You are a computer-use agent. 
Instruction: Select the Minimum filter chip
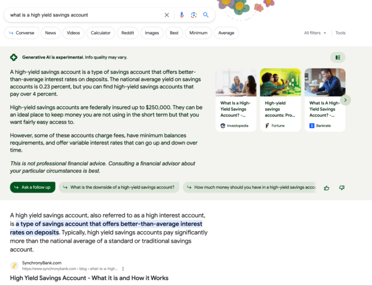pos(198,33)
